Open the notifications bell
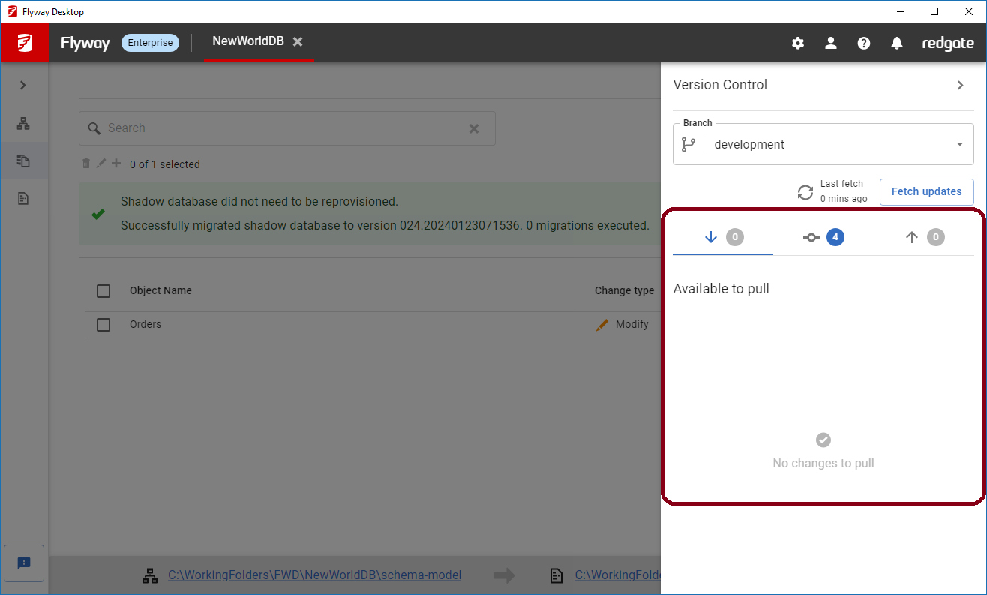This screenshot has height=595, width=987. point(896,43)
